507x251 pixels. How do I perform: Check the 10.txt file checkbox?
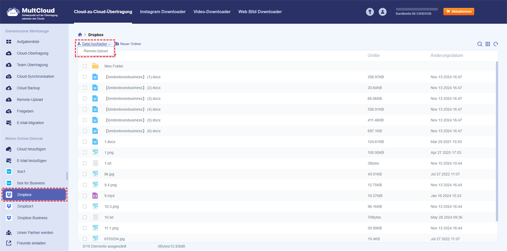85,217
